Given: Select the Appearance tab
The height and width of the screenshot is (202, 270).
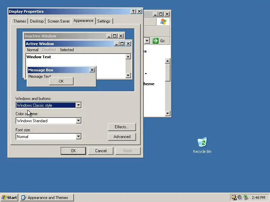Looking at the screenshot, I should (83, 21).
